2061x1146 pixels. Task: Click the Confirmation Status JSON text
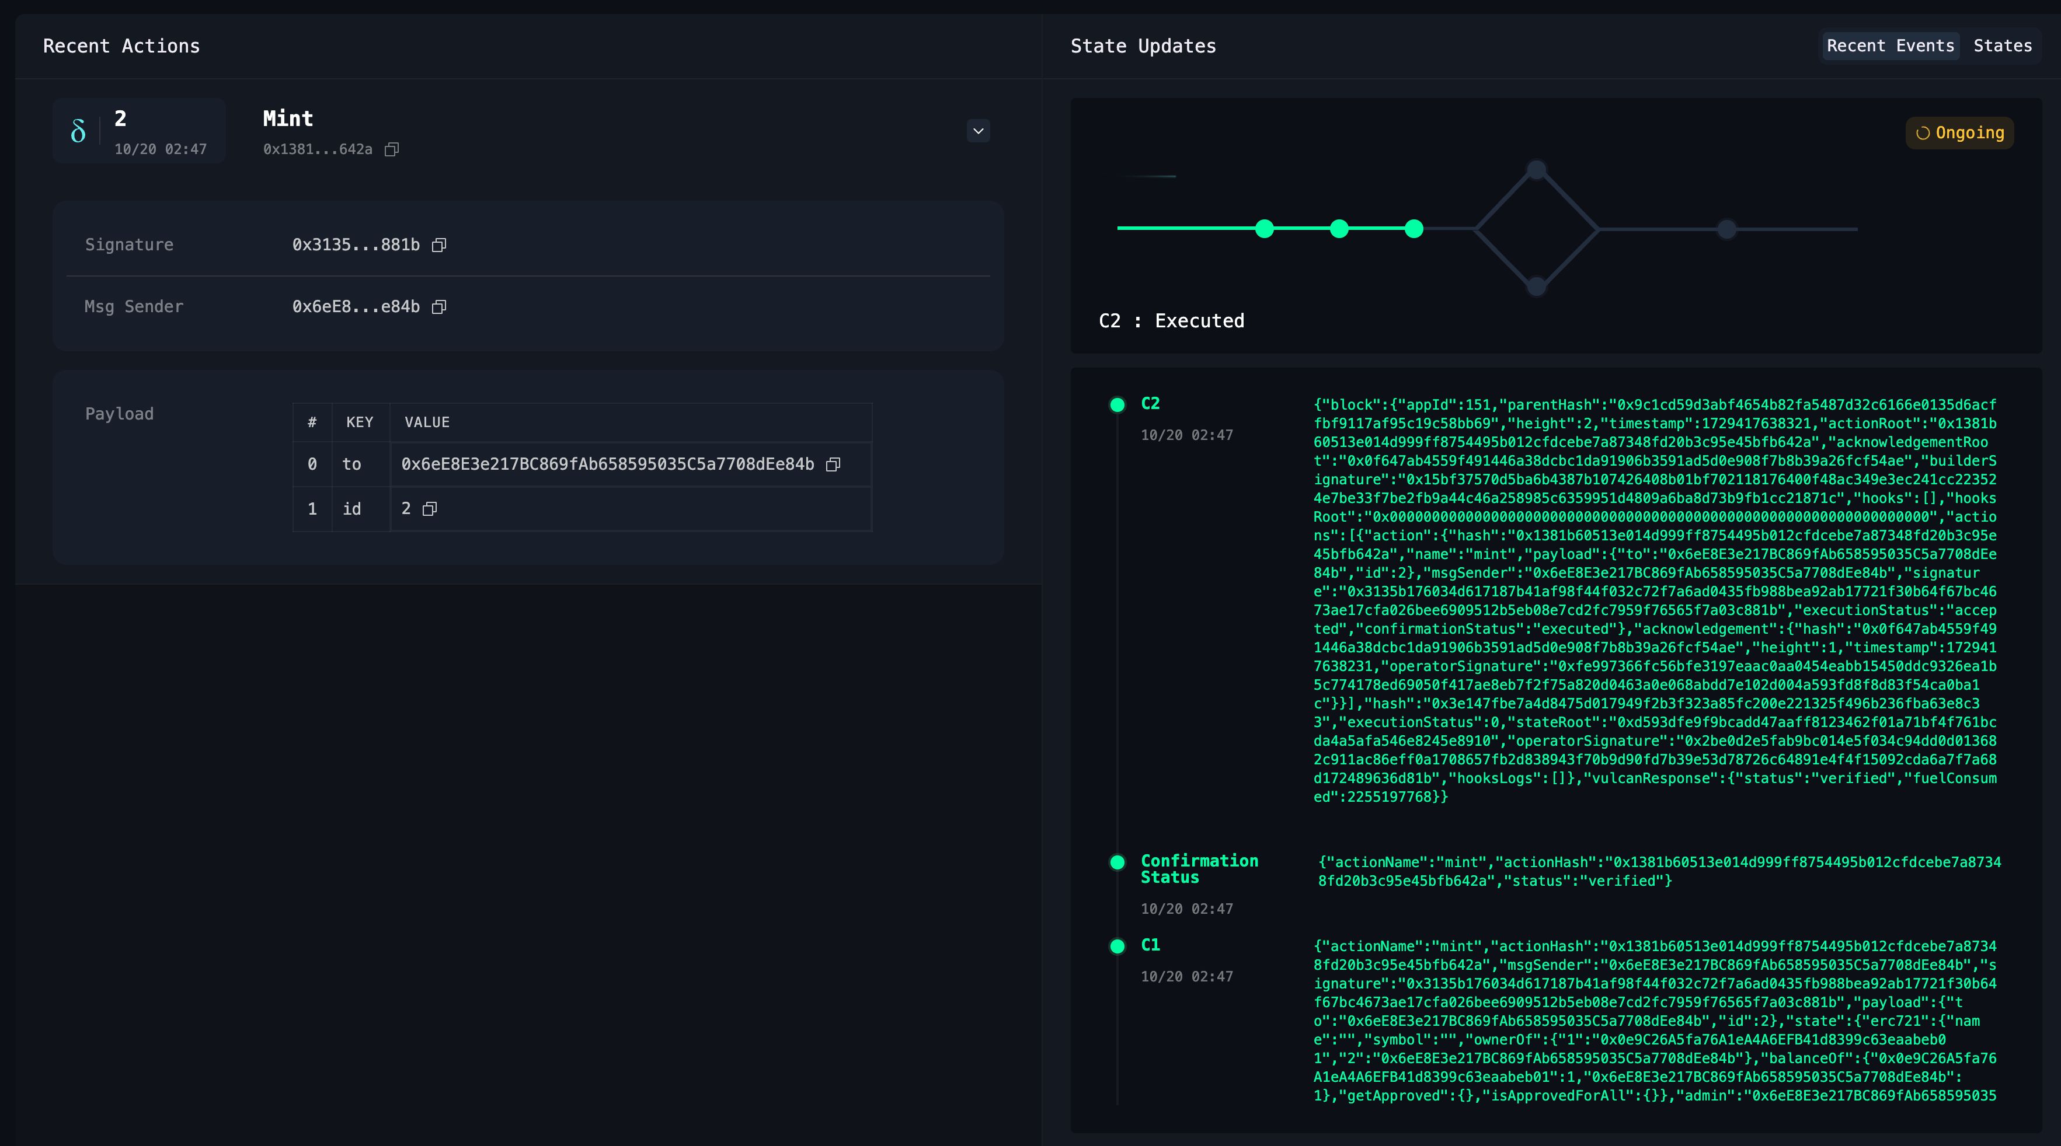tap(1659, 872)
